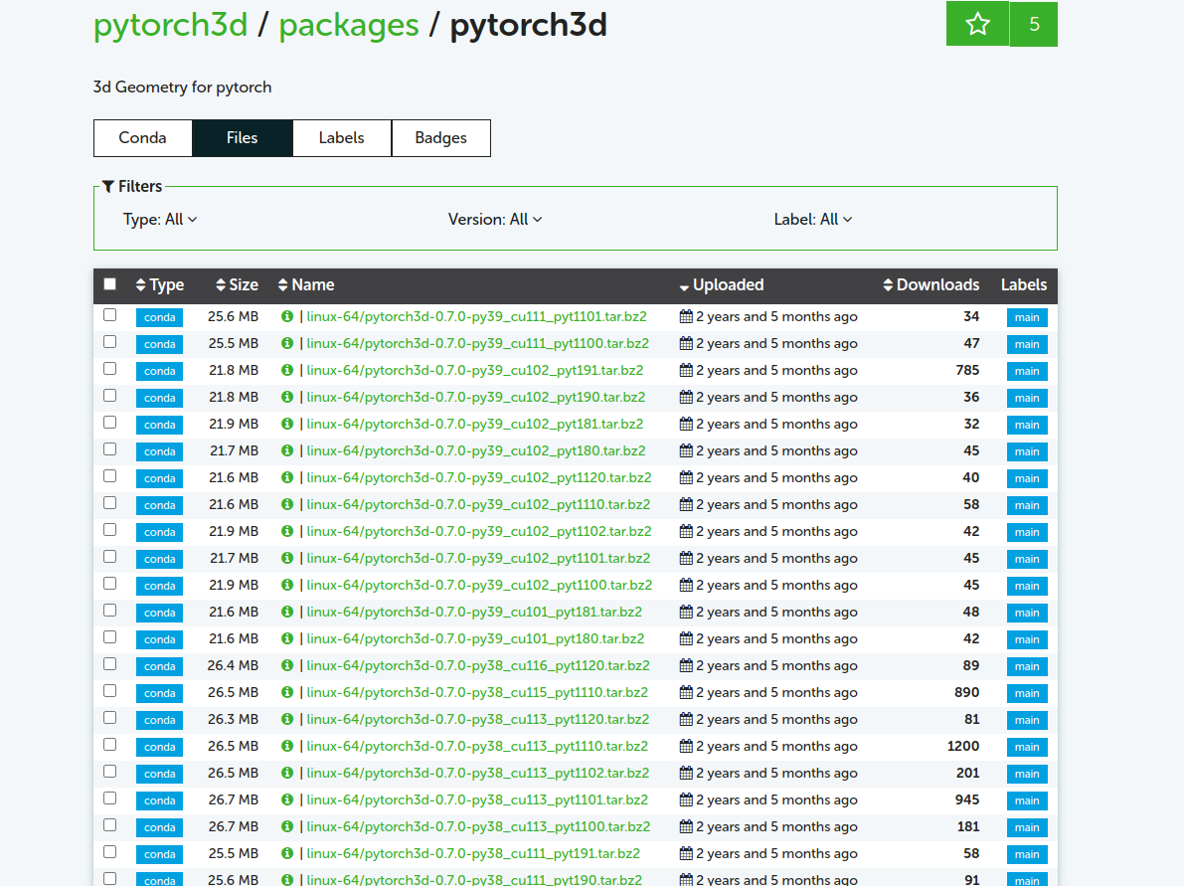Open linux-64/pytorch3d-0.7.0-py39_cu102_pyt191.tar.bz2 link
The image size is (1184, 886).
pos(475,370)
